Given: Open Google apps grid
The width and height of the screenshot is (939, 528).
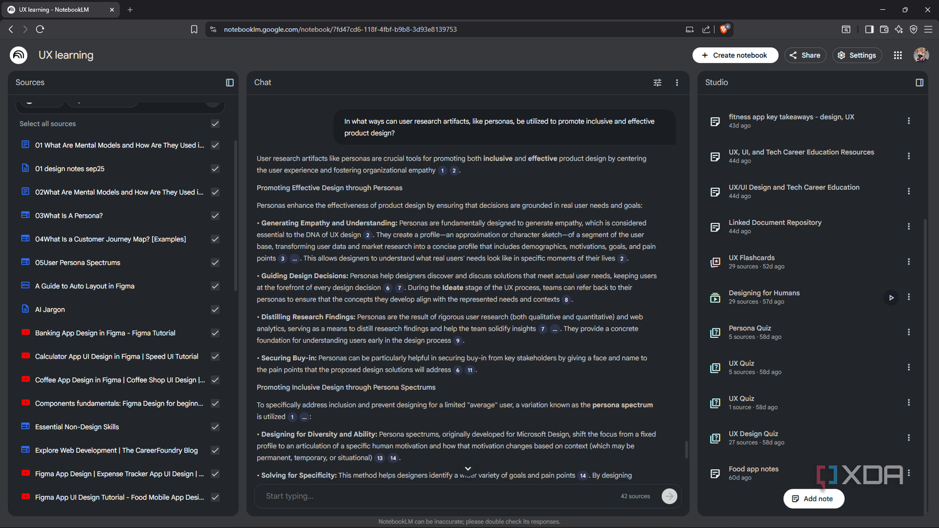Looking at the screenshot, I should pyautogui.click(x=897, y=55).
